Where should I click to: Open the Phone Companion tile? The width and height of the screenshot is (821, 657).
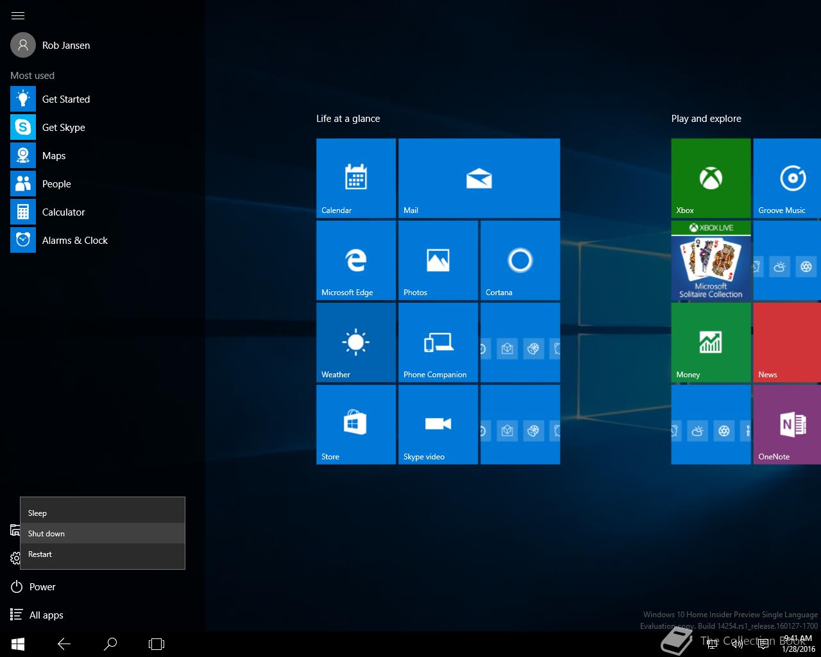click(x=438, y=343)
